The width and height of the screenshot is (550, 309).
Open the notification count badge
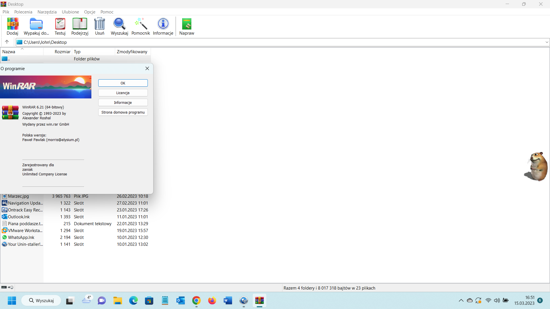point(540,300)
